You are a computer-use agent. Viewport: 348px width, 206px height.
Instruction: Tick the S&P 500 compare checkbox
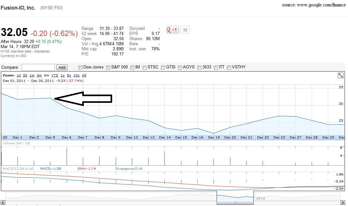[x=108, y=67]
